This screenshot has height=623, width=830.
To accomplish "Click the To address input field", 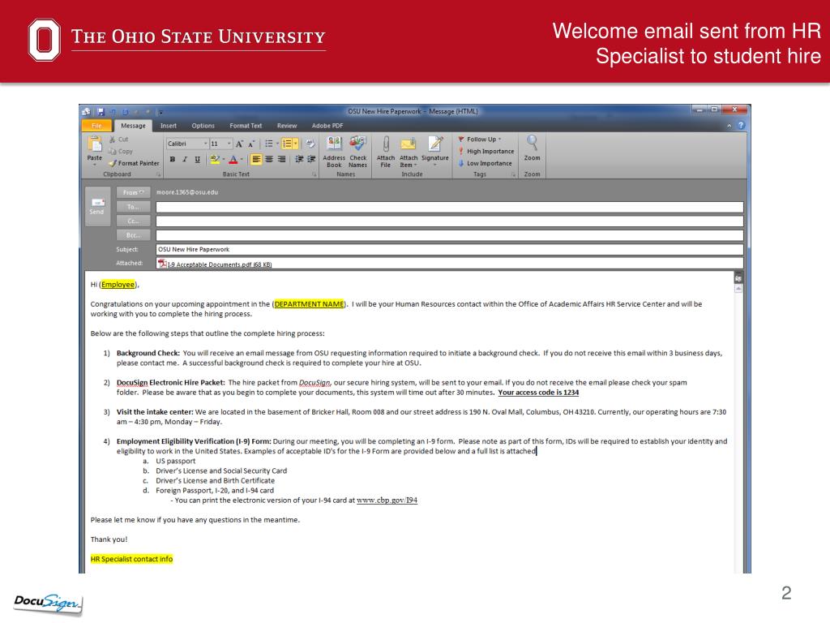I will [449, 207].
